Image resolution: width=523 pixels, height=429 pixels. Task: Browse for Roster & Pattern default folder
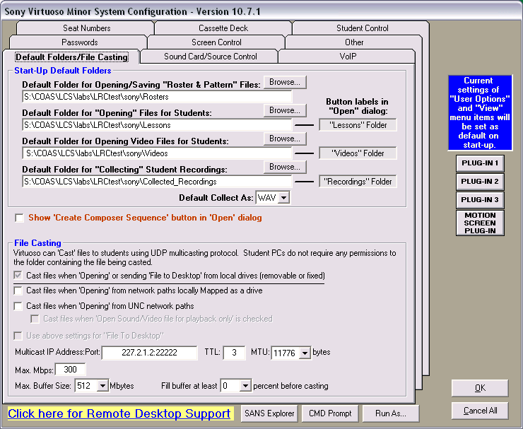pyautogui.click(x=285, y=83)
